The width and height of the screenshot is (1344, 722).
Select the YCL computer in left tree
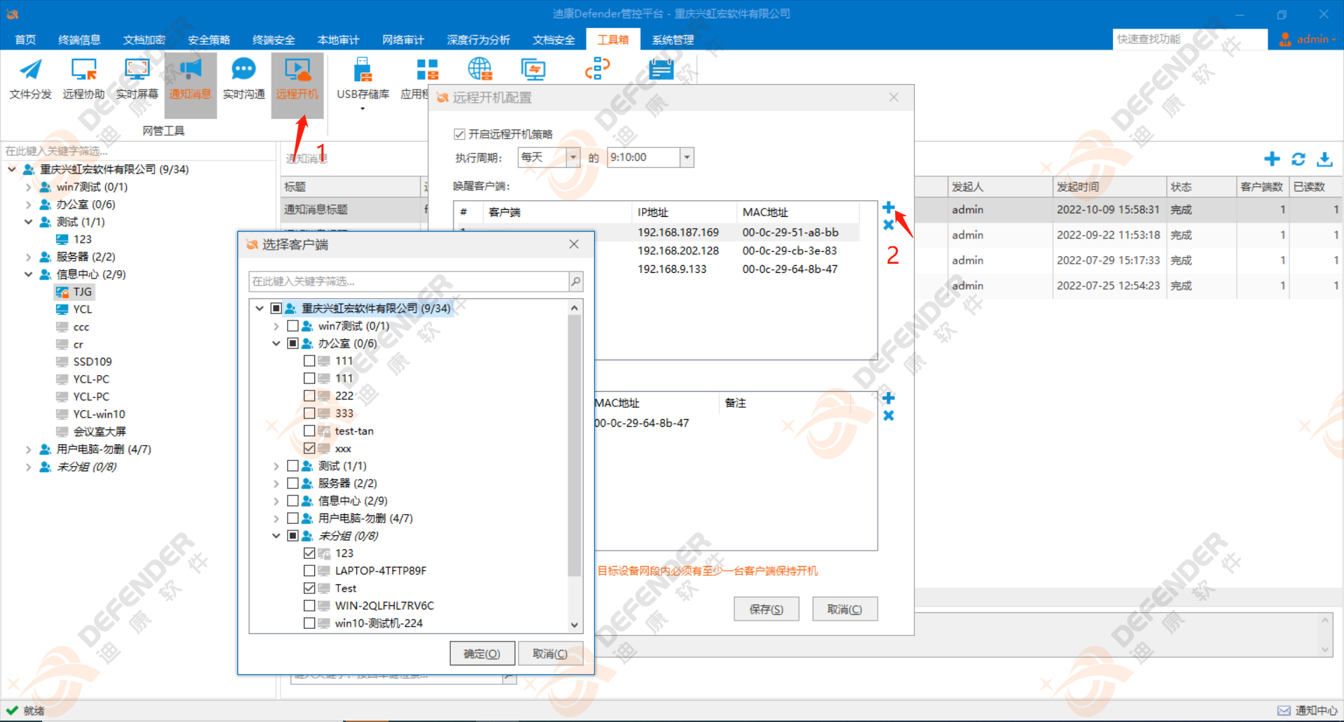74,309
